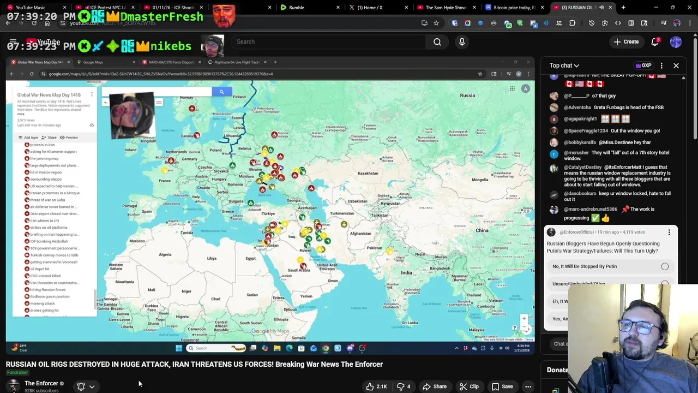Select 'IDF bombing Hezbollah' item
The image size is (698, 393).
click(x=49, y=241)
